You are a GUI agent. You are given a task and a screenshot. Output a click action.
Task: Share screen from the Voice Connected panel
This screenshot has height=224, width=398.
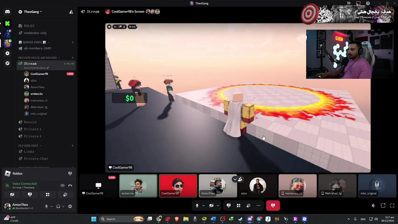click(x=30, y=194)
